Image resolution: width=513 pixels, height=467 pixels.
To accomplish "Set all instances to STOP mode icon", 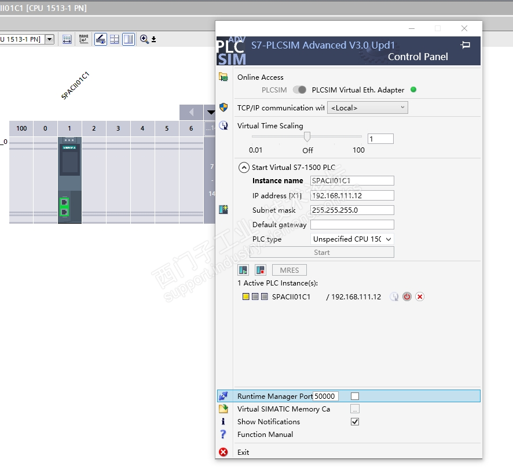I will click(261, 270).
